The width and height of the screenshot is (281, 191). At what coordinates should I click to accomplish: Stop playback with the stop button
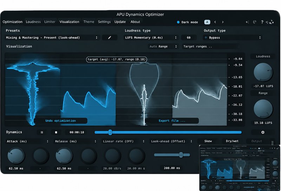tap(56, 133)
